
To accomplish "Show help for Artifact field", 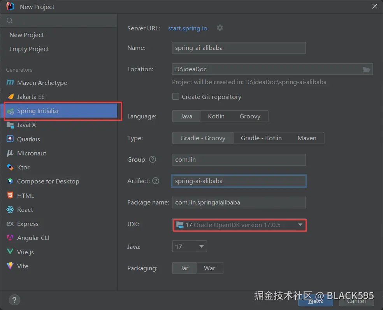I will tap(156, 181).
